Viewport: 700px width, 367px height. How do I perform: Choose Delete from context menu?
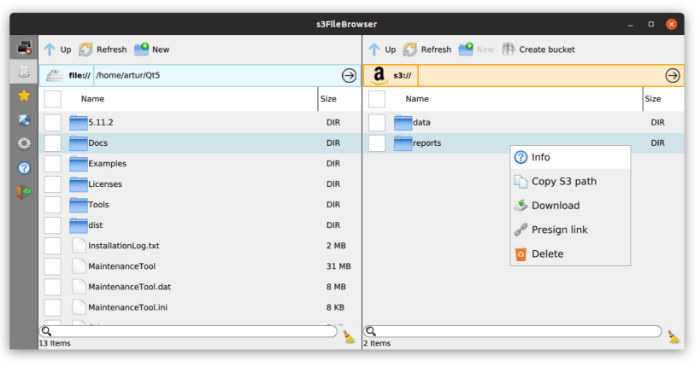tap(571, 253)
